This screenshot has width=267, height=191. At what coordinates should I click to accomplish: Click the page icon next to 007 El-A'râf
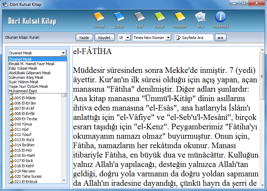point(12,108)
